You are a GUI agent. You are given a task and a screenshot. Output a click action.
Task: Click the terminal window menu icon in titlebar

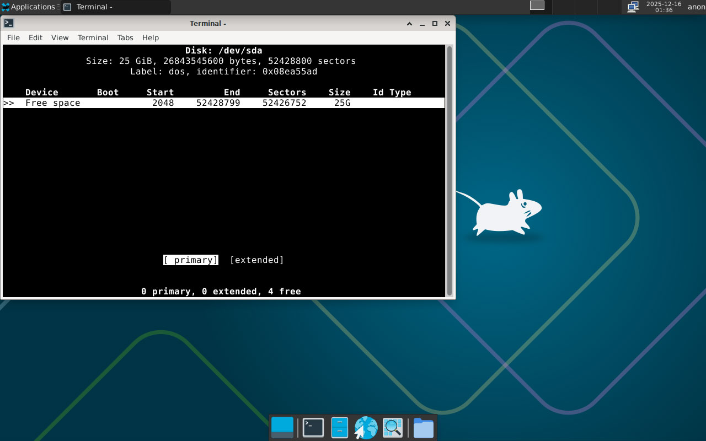9,23
